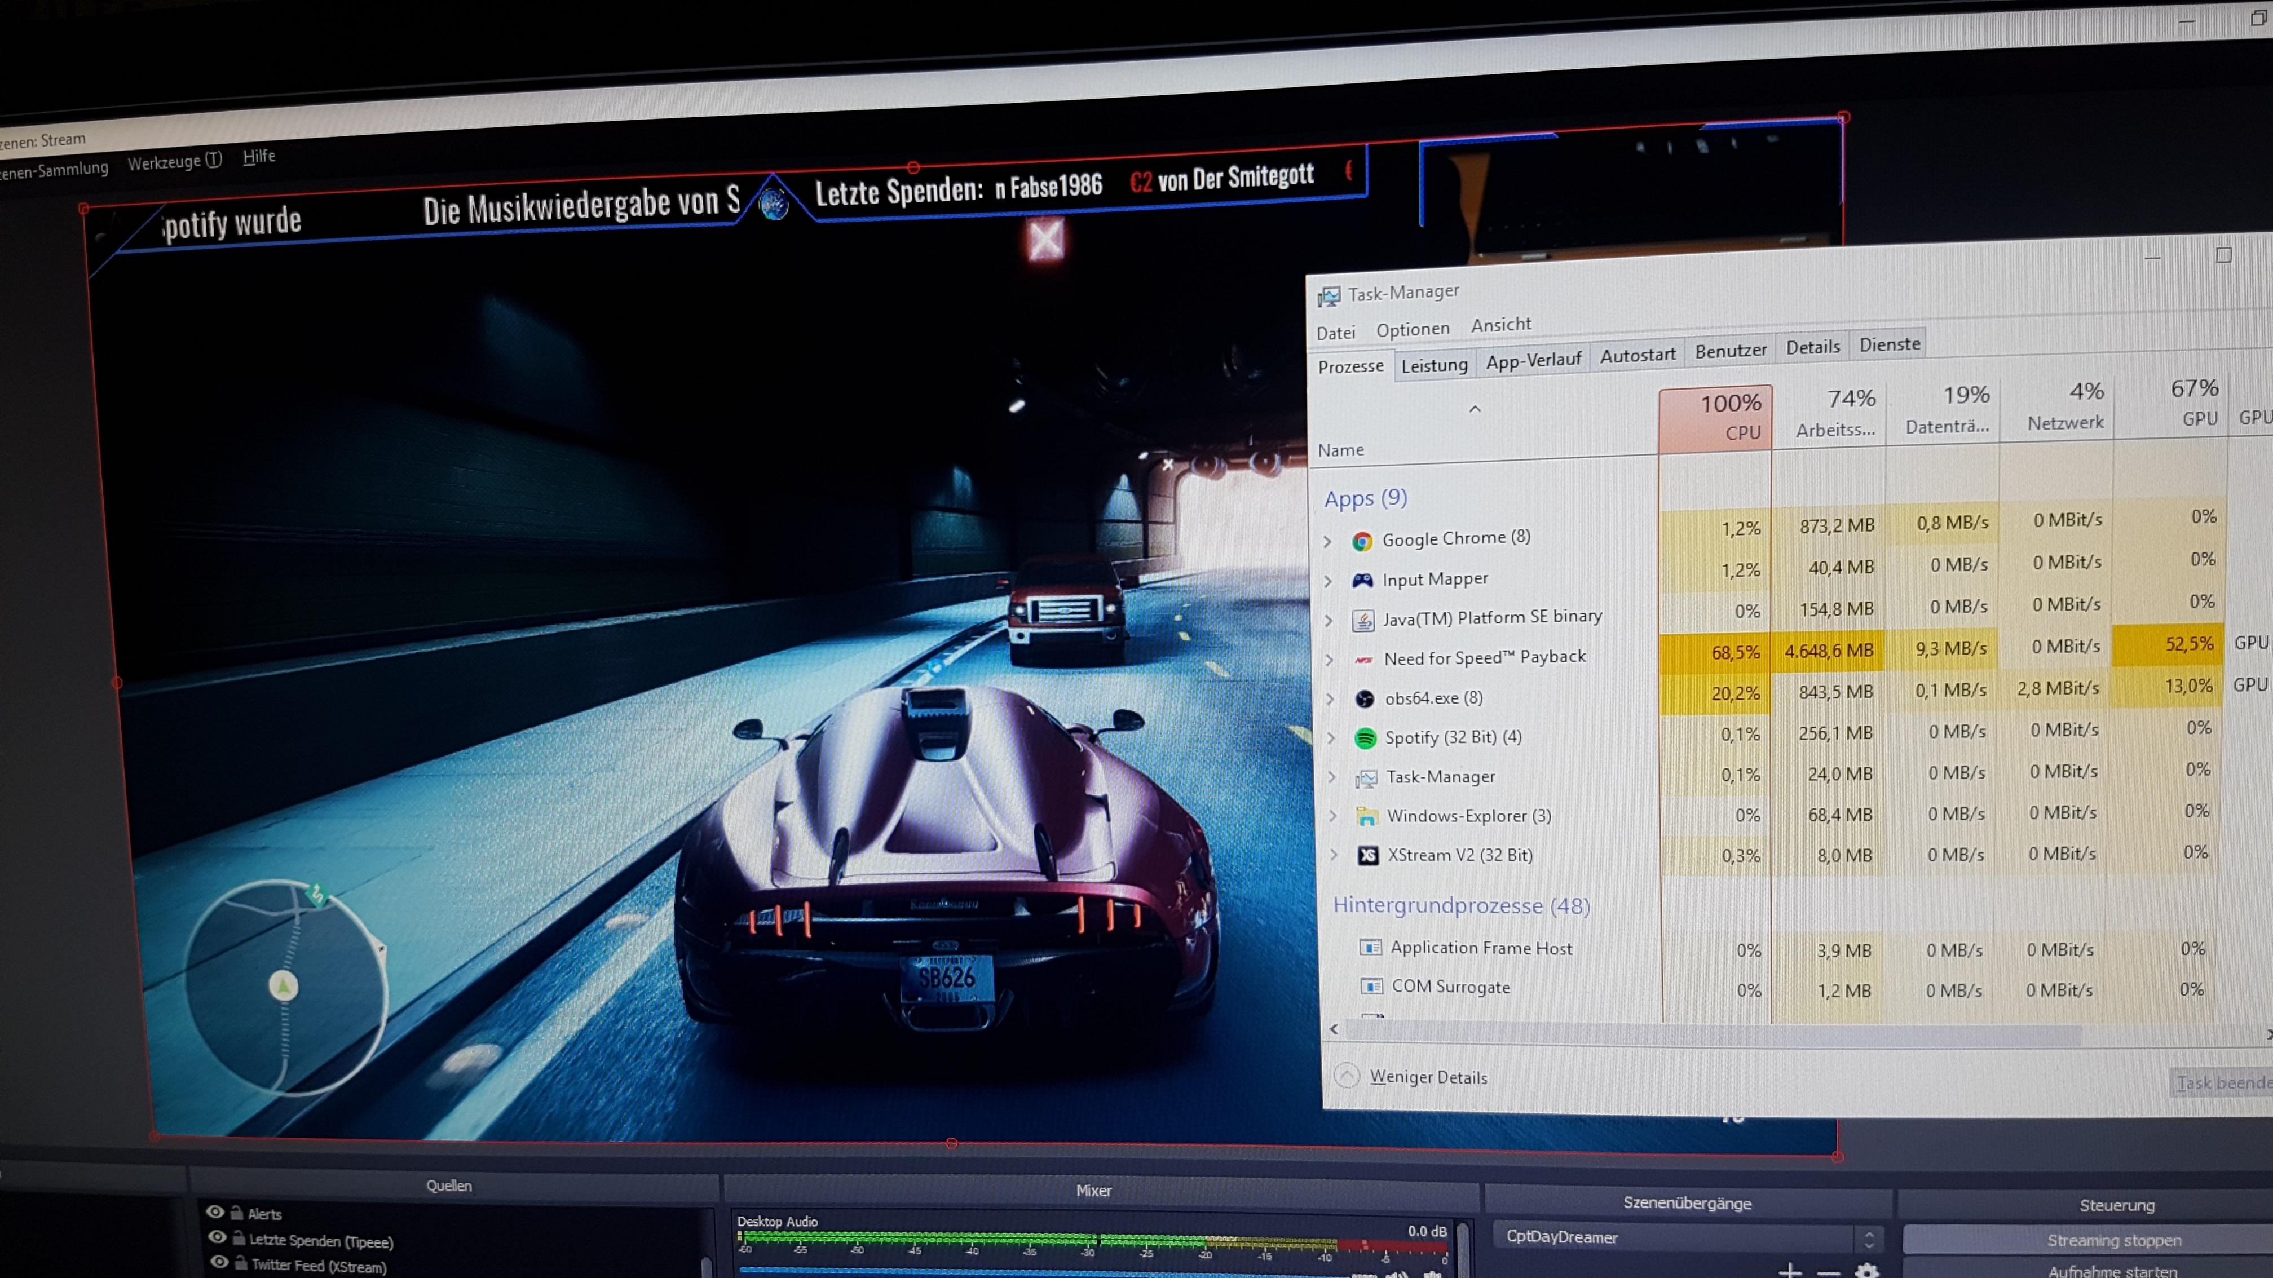Click the 4.648,6 MB memory value

pyautogui.click(x=1828, y=651)
